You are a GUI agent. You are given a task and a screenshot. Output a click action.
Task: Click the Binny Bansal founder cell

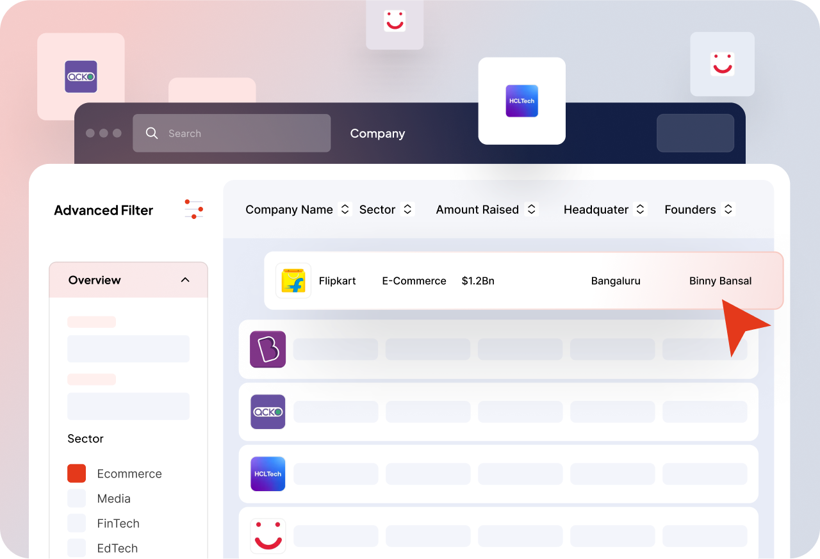tap(721, 280)
